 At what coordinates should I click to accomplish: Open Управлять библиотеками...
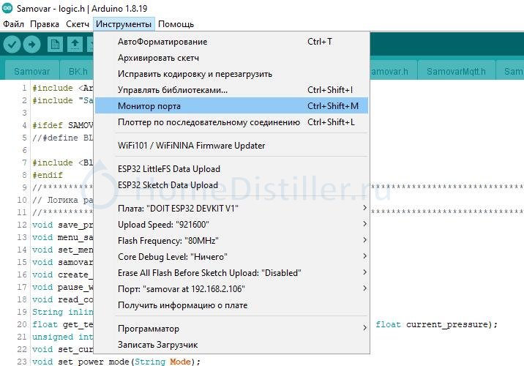(231, 89)
